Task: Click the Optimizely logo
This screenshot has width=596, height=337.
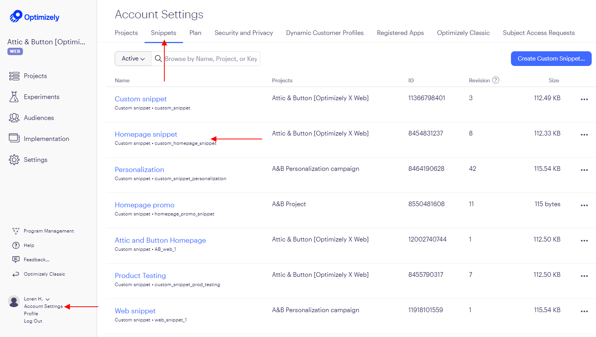Action: [34, 17]
